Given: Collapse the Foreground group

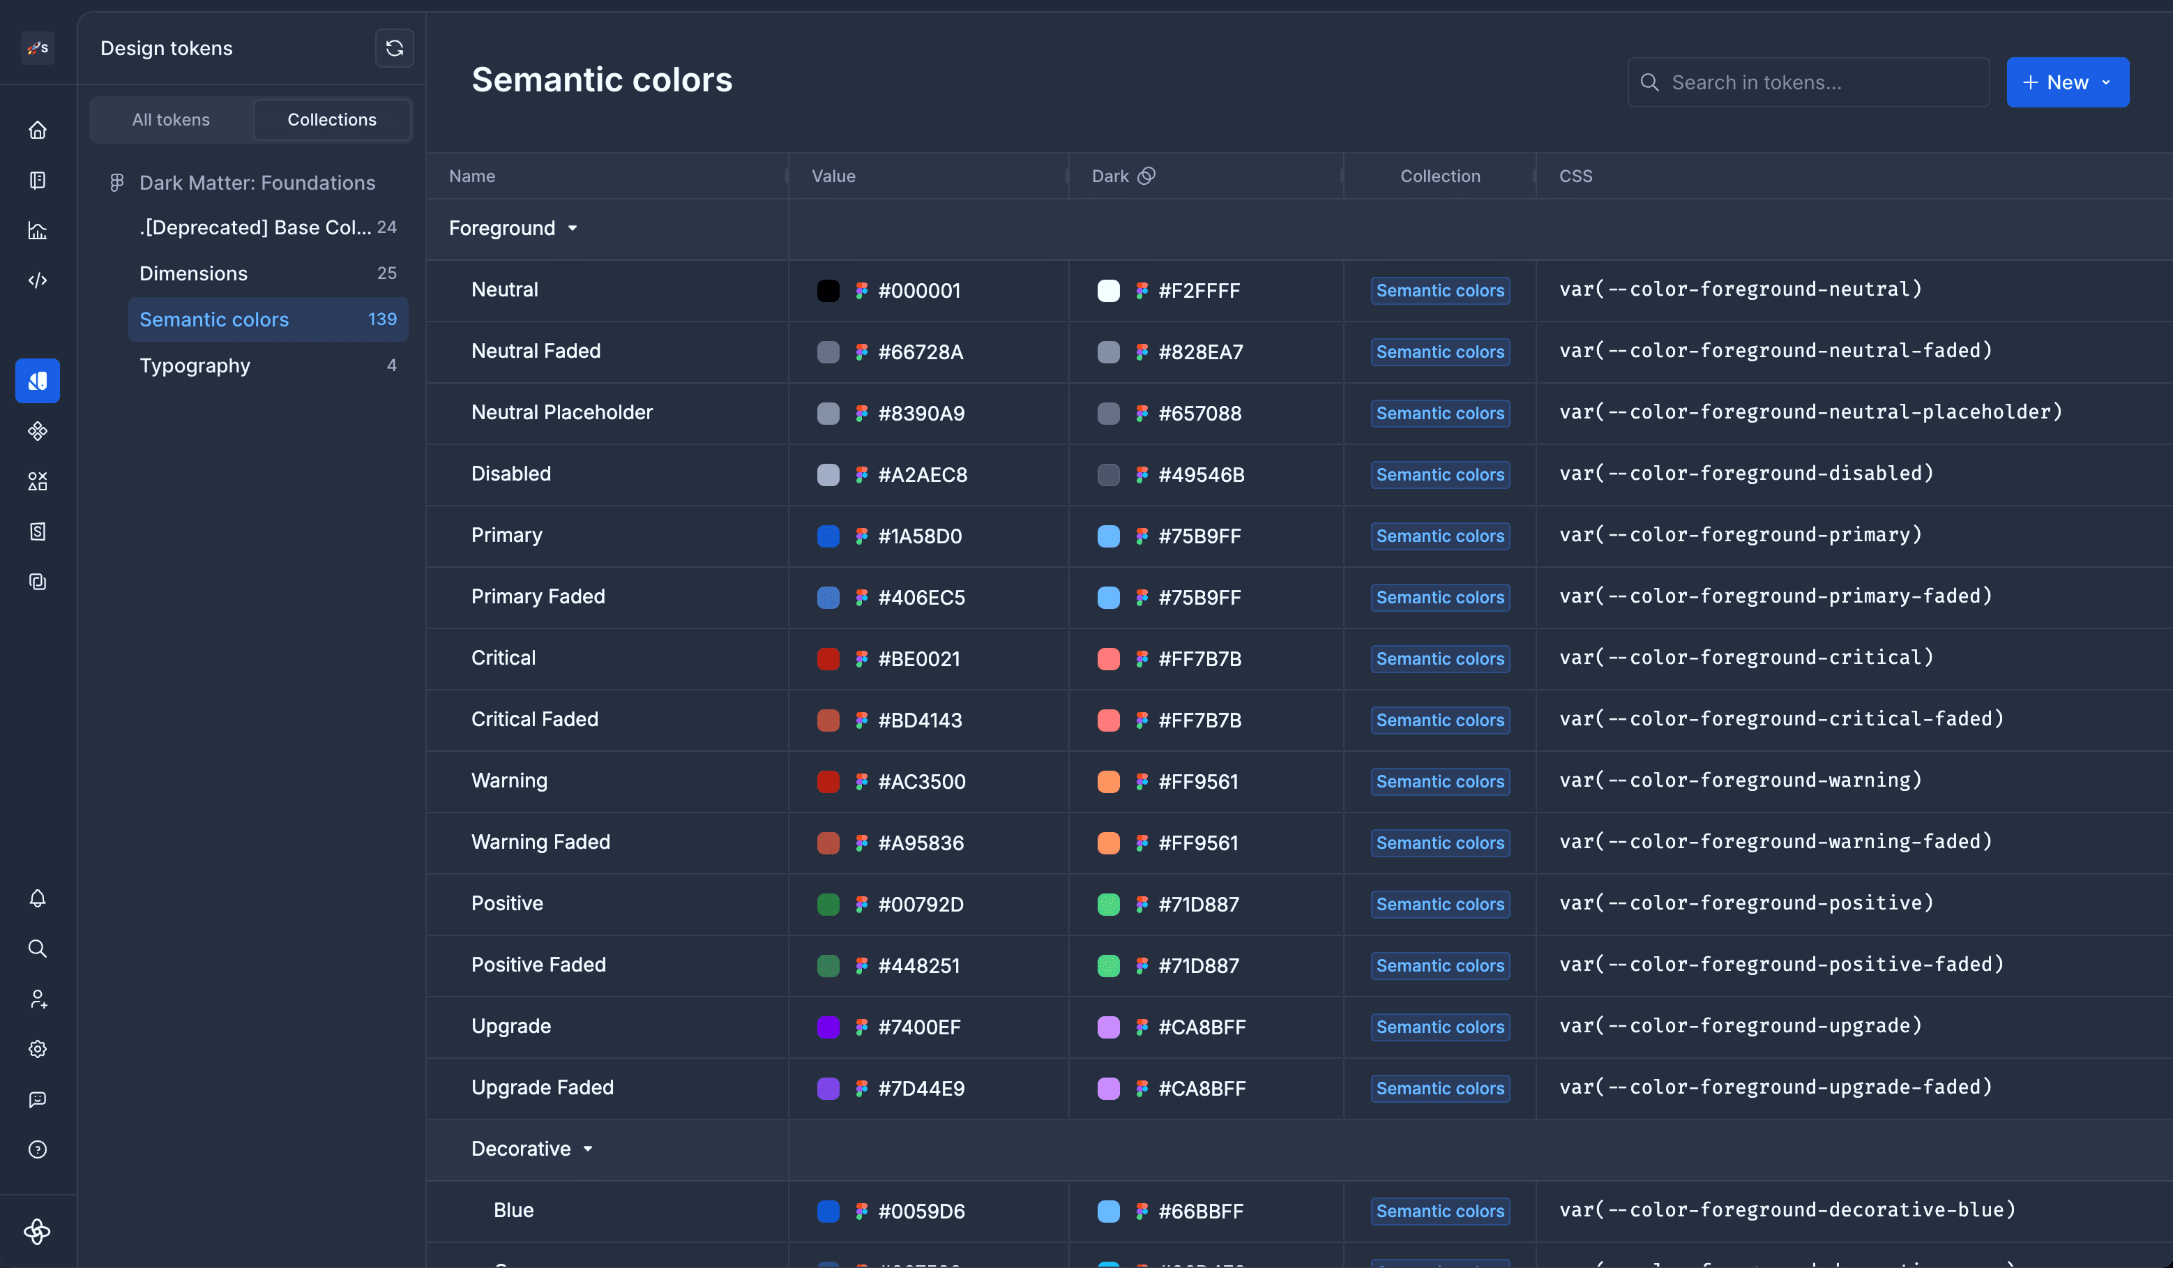Looking at the screenshot, I should click(x=572, y=229).
